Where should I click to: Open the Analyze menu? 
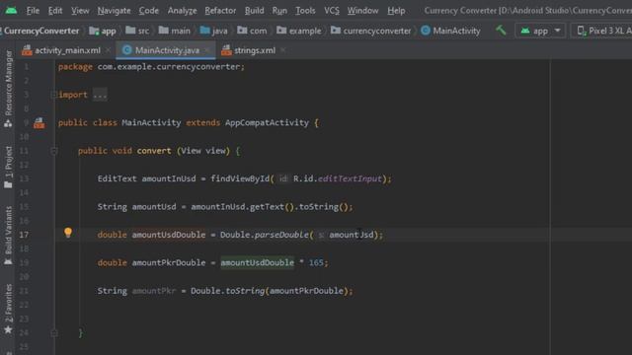coord(182,11)
